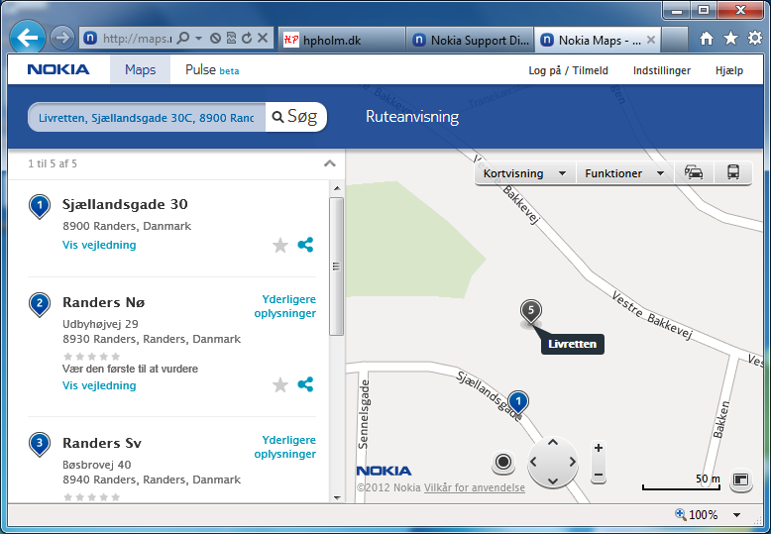Image resolution: width=771 pixels, height=534 pixels.
Task: Open the Kortvisning dropdown
Action: click(524, 173)
